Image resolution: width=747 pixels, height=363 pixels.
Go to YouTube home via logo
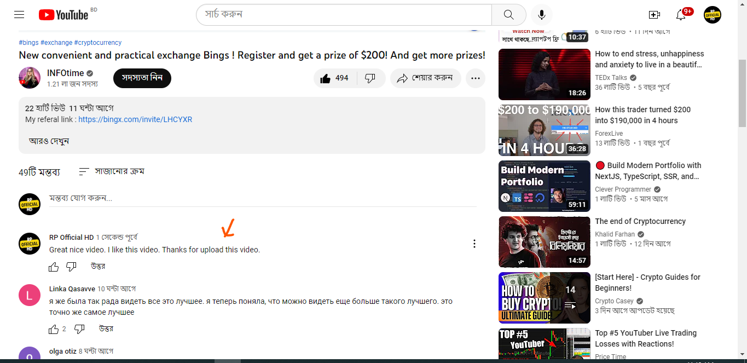click(63, 15)
